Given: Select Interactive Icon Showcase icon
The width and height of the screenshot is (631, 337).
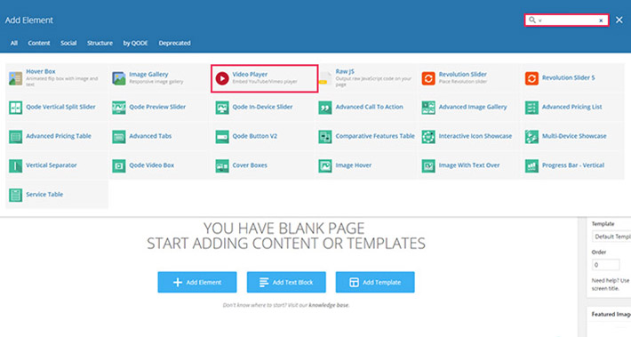Looking at the screenshot, I should [x=428, y=137].
